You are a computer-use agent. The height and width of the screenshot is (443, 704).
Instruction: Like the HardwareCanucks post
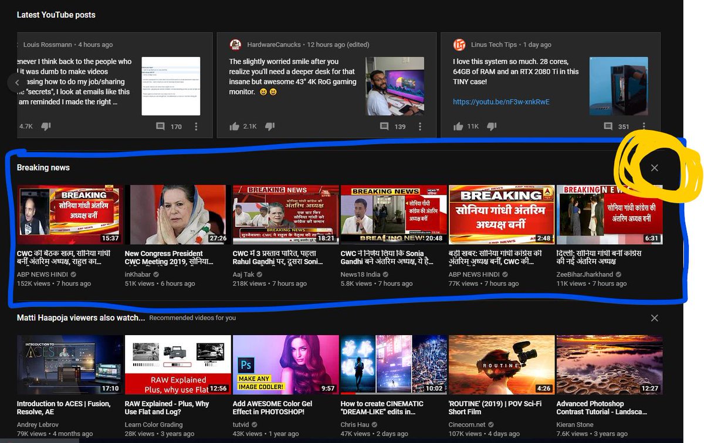click(235, 127)
